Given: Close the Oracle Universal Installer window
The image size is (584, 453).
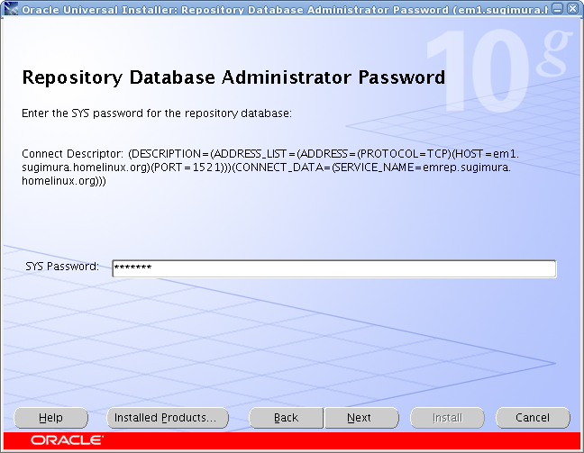Looking at the screenshot, I should 573,9.
